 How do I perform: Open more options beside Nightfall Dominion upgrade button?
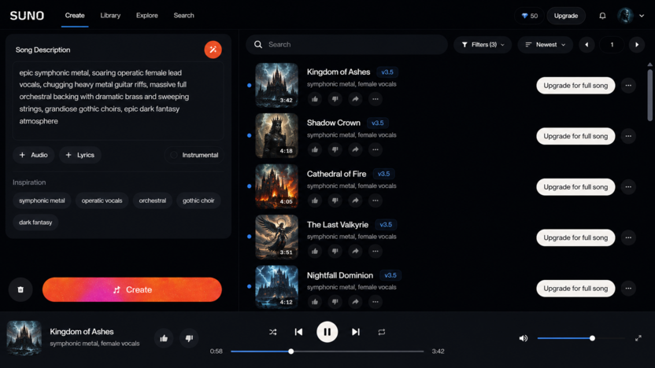pyautogui.click(x=628, y=289)
